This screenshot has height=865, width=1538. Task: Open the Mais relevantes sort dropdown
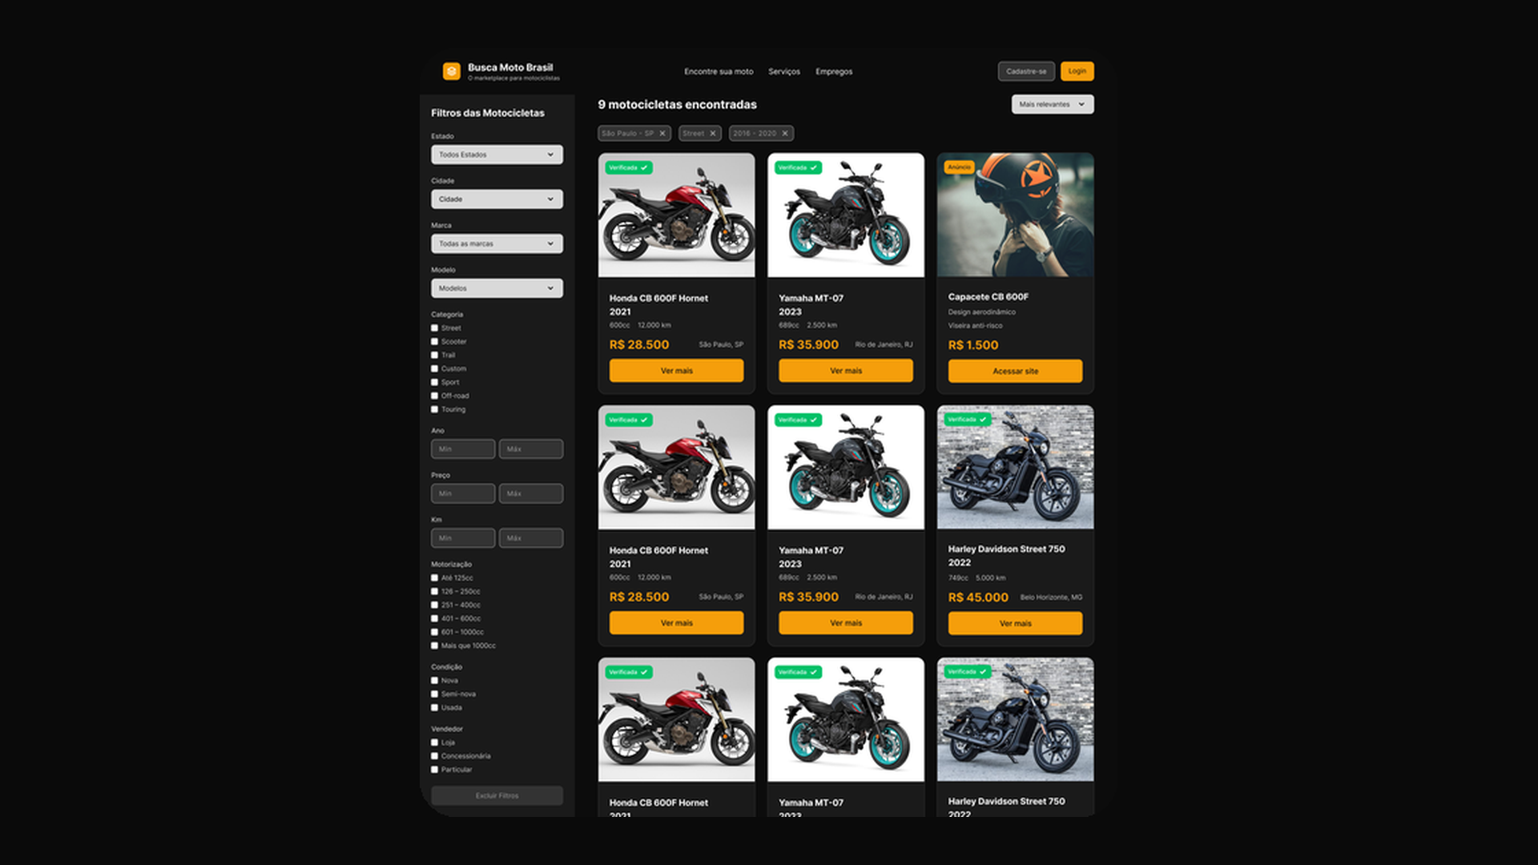point(1053,104)
